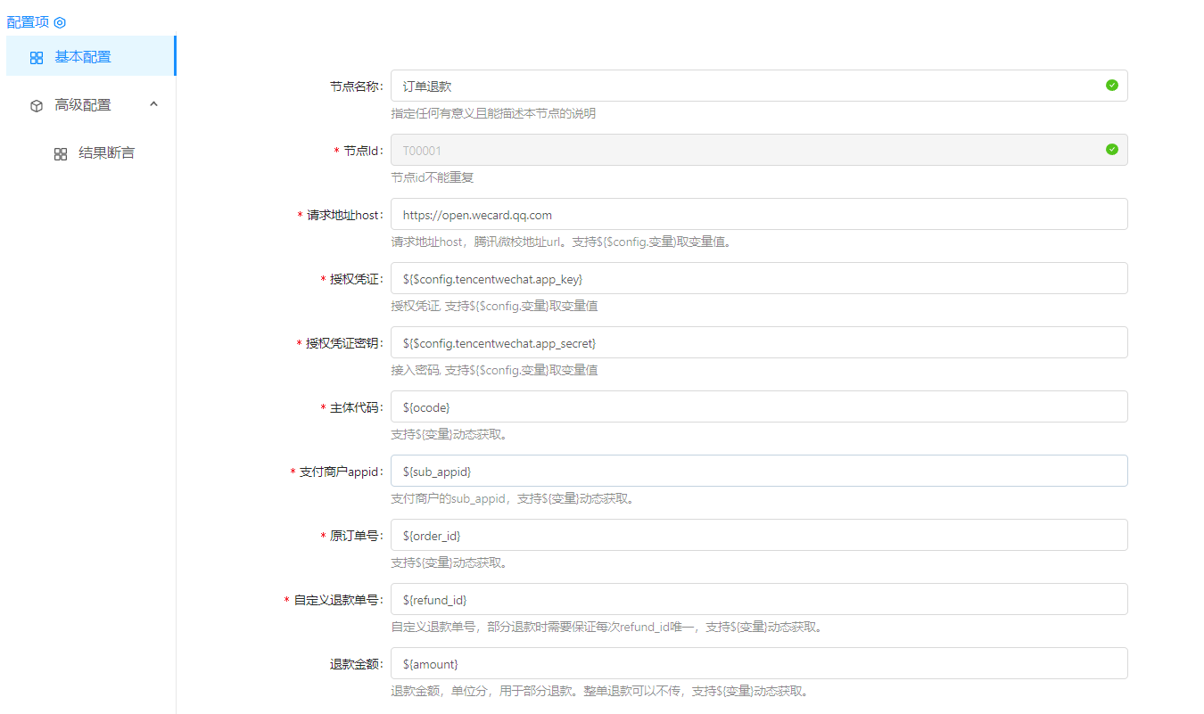Click green checkmark in 节点名称 field
1204x714 pixels.
(1111, 86)
